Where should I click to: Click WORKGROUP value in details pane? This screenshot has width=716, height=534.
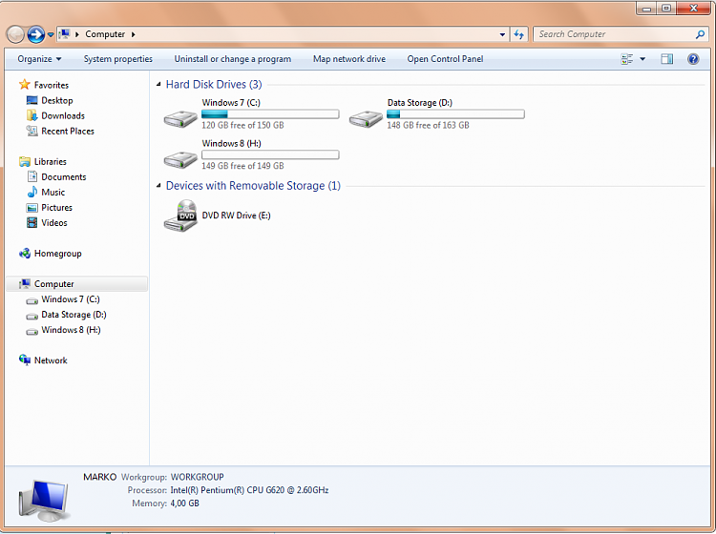coord(198,477)
